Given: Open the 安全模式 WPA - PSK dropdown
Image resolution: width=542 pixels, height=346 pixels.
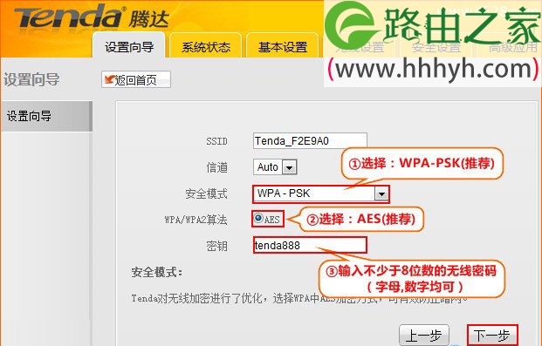Looking at the screenshot, I should (321, 193).
